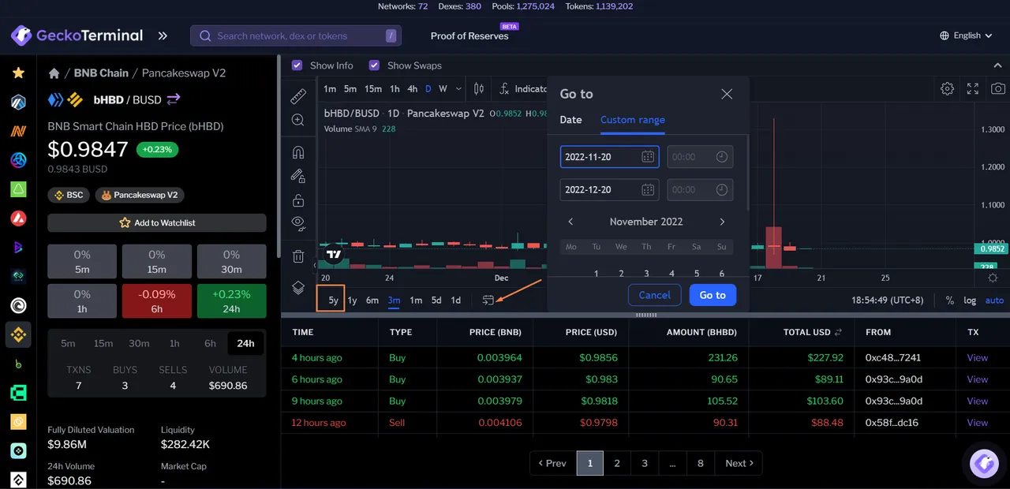
Task: Swap the bHBD/BUSD pair direction arrows
Action: (174, 99)
